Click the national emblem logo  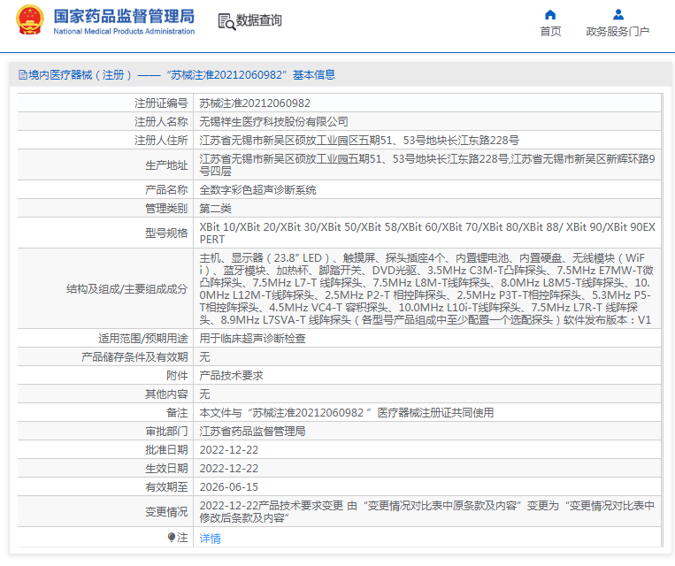tap(30, 20)
